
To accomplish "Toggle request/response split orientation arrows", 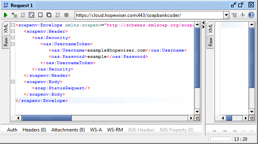I will point(203,25).
